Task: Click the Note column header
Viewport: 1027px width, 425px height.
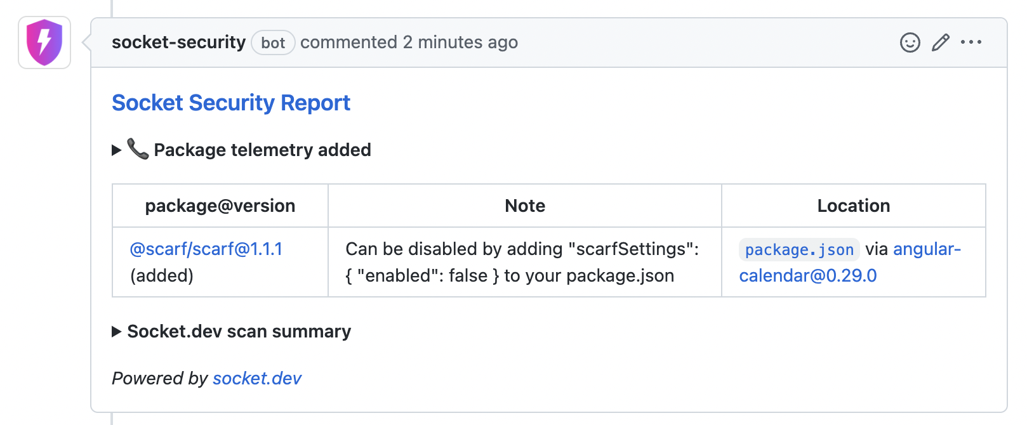Action: coord(525,206)
